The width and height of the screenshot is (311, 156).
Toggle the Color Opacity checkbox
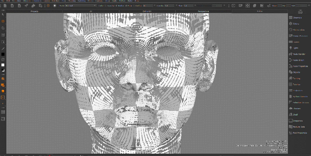[x=105, y=6]
